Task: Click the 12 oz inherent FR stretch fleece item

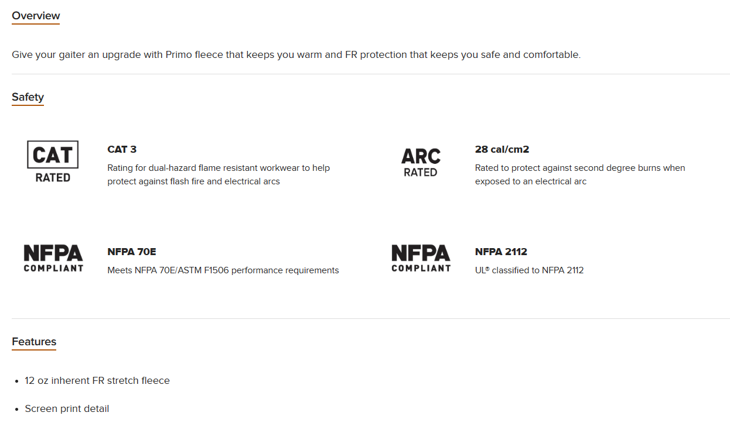Action: [97, 380]
